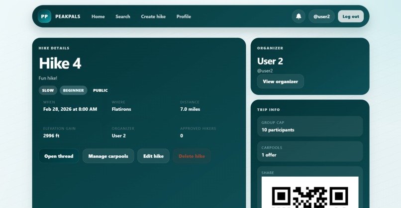Log out of the account
The image size is (401, 208).
pos(351,16)
